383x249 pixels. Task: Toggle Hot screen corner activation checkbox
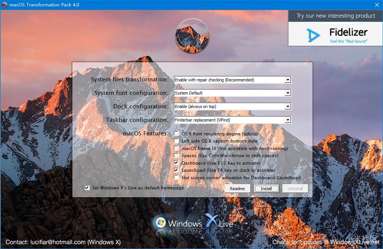coord(177,178)
